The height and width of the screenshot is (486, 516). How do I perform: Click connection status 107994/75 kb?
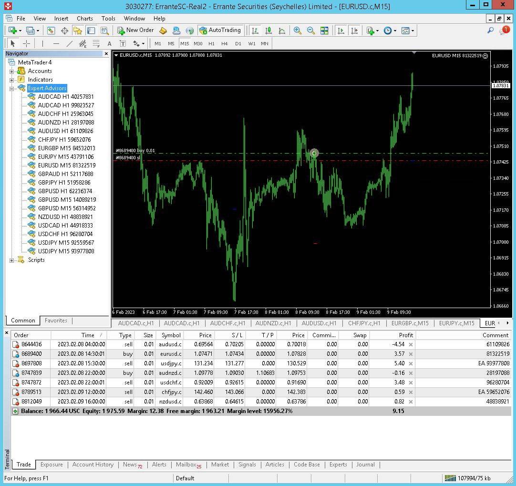click(x=468, y=478)
